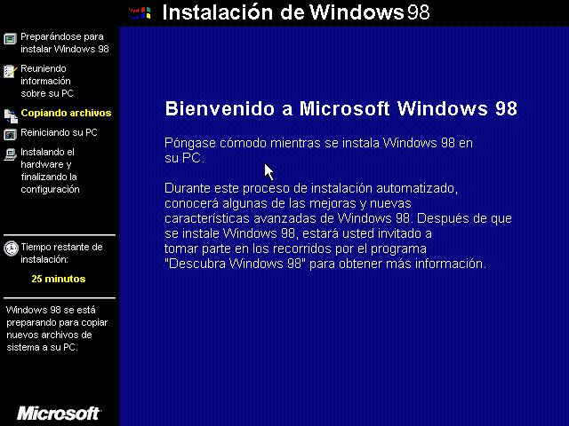Image resolution: width=569 pixels, height=426 pixels.
Task: Click the 25 minutos remaining time text
Action: point(59,279)
